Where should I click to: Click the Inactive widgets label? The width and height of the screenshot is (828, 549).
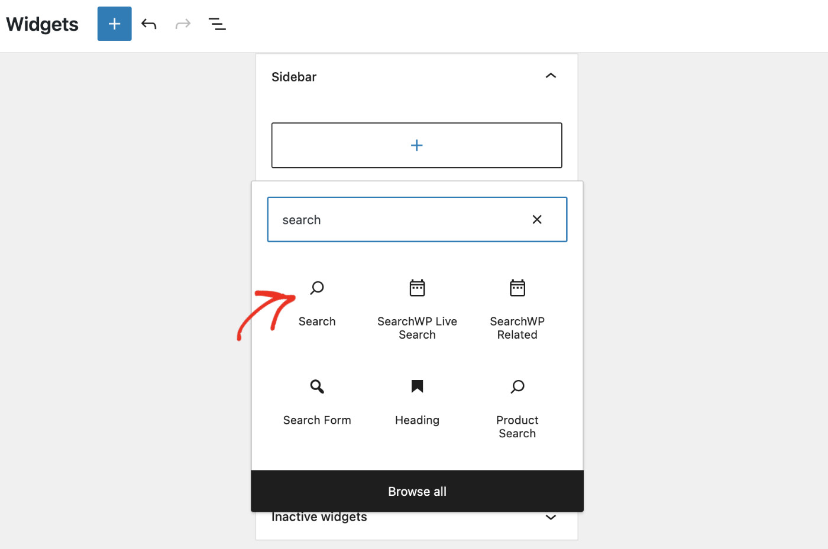(x=319, y=516)
